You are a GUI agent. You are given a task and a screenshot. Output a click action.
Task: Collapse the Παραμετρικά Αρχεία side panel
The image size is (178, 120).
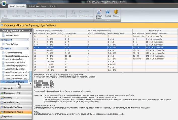tap(30, 30)
